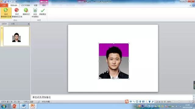195x109 pixels.
Task: Switch to Reading view in status bar
Action: pyautogui.click(x=162, y=102)
